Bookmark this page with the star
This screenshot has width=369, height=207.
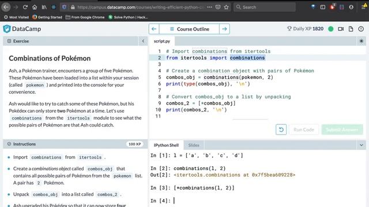point(227,7)
